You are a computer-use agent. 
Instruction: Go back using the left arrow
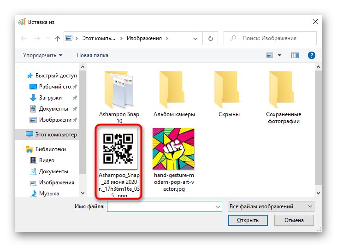coord(24,38)
